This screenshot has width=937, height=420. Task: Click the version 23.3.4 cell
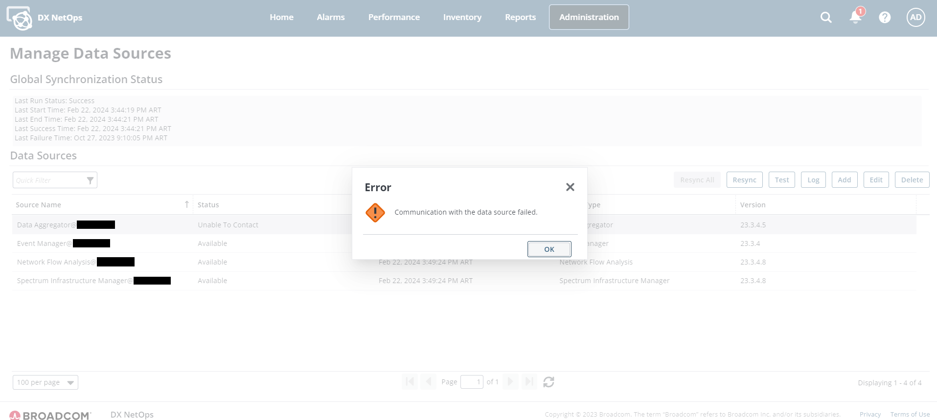coord(750,243)
